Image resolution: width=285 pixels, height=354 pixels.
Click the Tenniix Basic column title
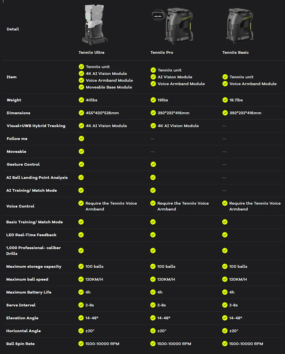235,52
